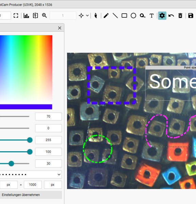
Task: Toggle the drawing settings gear
Action: (162, 16)
